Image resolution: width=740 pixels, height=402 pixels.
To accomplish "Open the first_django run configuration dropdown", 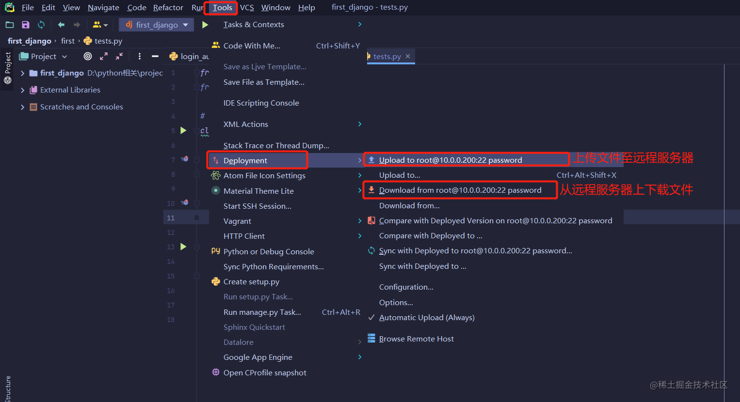I will [157, 25].
